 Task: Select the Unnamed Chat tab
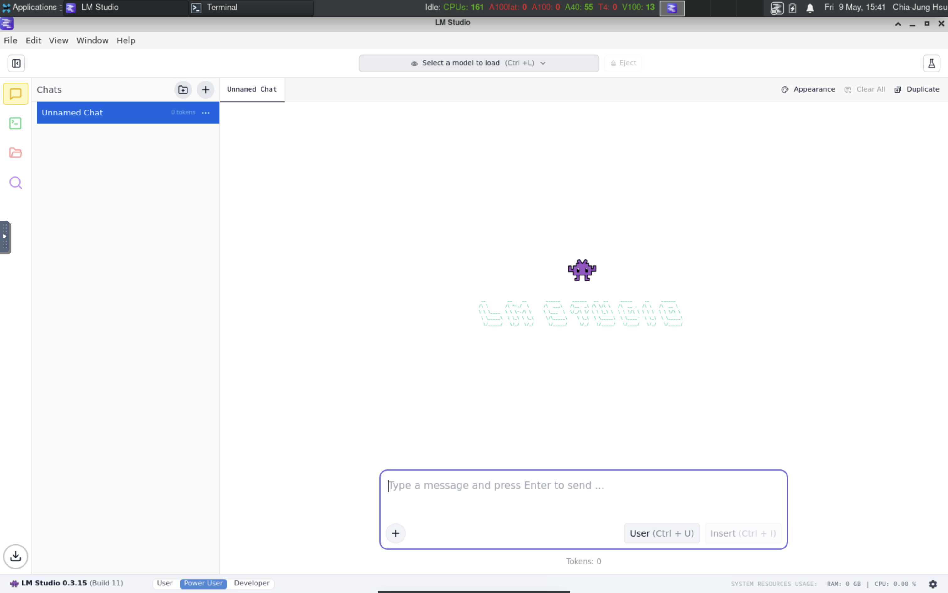click(252, 89)
